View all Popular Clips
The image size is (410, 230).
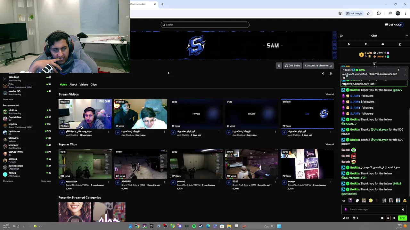(x=329, y=144)
